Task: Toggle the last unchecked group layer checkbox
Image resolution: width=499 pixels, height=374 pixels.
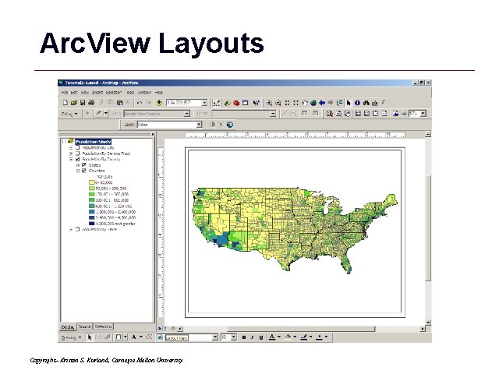Action: pyautogui.click(x=77, y=229)
